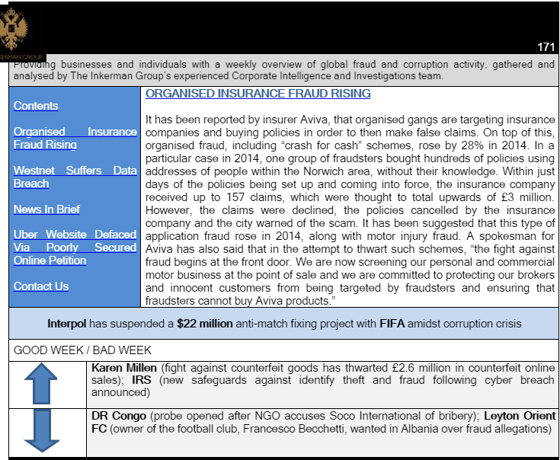
Task: Click the page number 171
Action: [x=546, y=47]
